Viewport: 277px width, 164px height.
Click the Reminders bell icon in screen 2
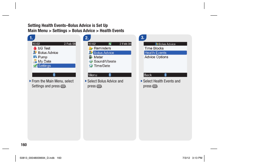pyautogui.click(x=91, y=48)
